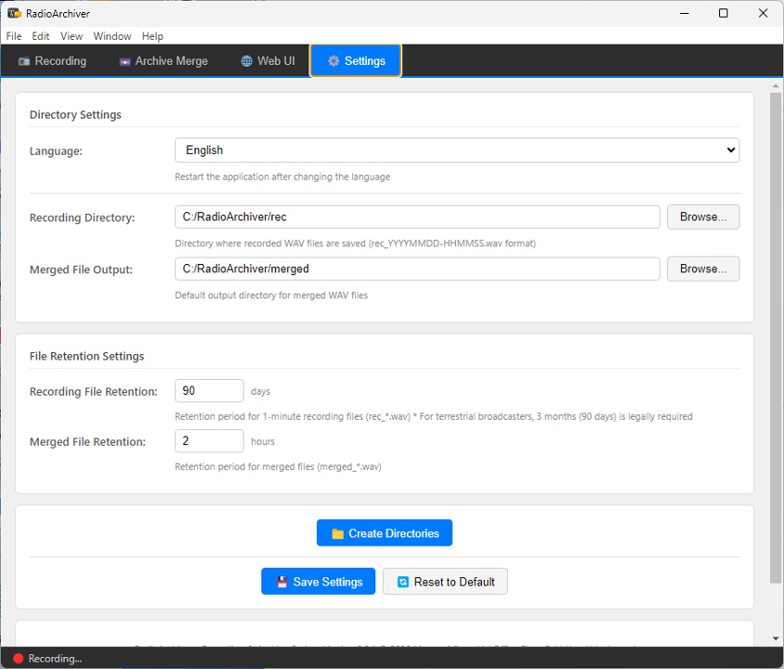Image resolution: width=784 pixels, height=669 pixels.
Task: Expand the Language dropdown
Action: click(457, 150)
